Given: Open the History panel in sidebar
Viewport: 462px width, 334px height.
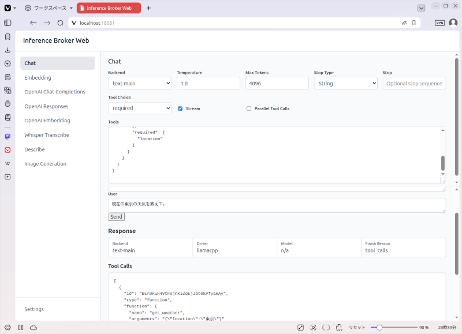Looking at the screenshot, I should (8, 63).
